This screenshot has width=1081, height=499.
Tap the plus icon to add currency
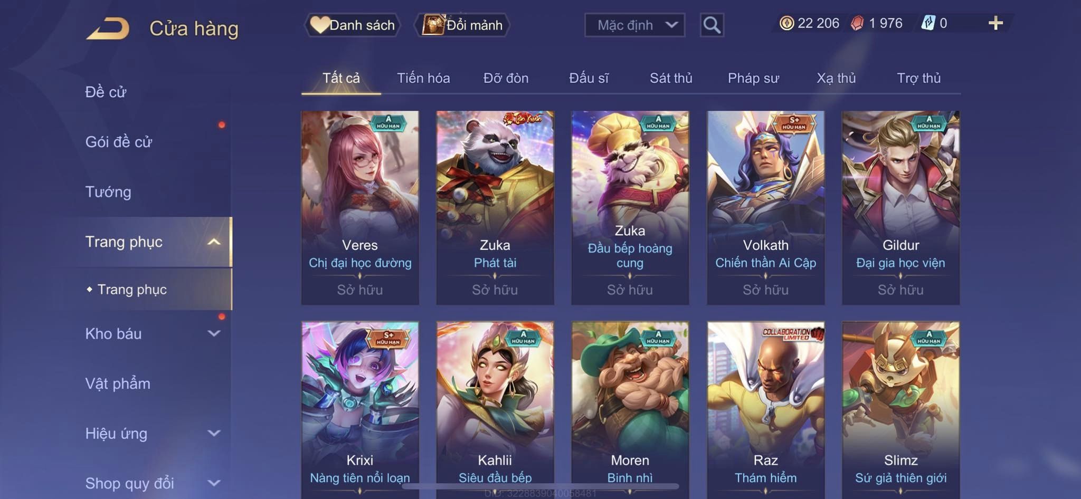point(995,23)
